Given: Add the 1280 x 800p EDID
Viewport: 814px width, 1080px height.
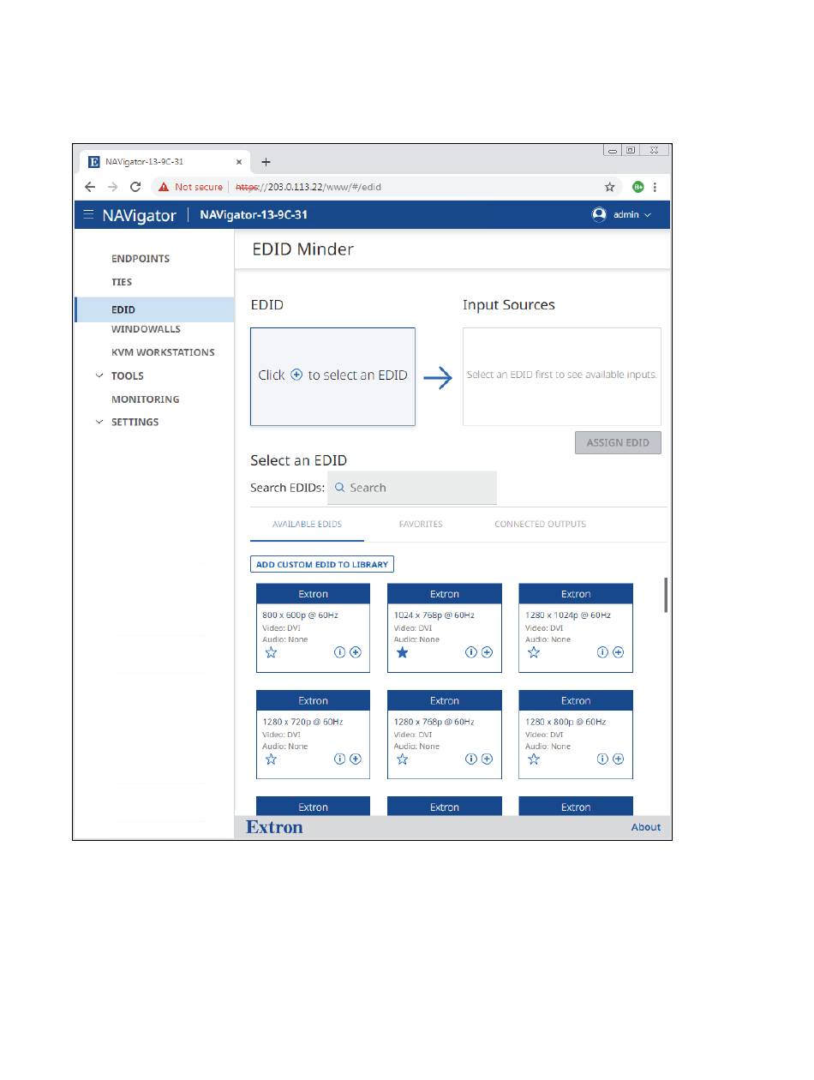Looking at the screenshot, I should (x=618, y=759).
